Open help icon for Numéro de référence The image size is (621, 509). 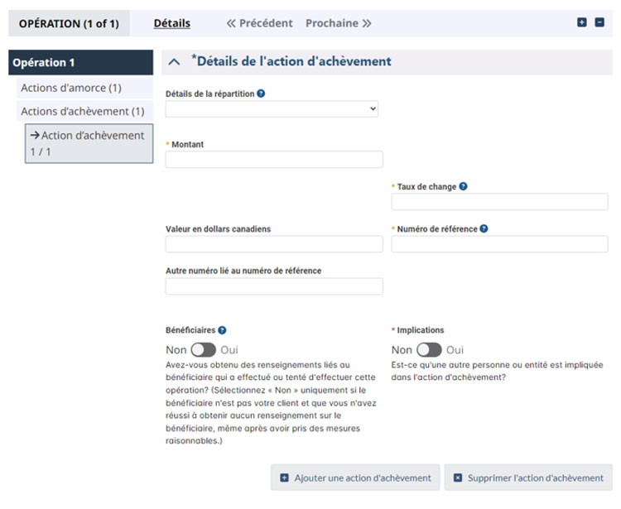point(484,228)
